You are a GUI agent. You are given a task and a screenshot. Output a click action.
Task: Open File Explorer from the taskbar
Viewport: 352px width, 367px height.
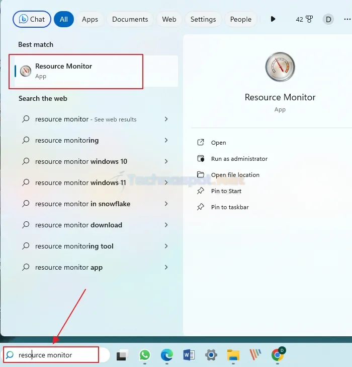point(233,355)
